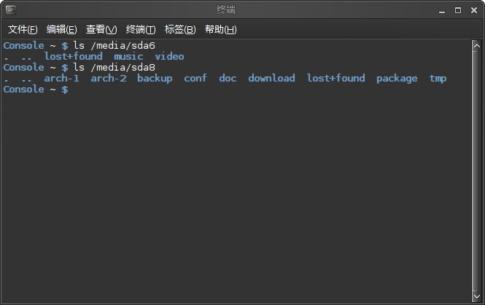
Task: Click the video directory name
Action: click(169, 57)
